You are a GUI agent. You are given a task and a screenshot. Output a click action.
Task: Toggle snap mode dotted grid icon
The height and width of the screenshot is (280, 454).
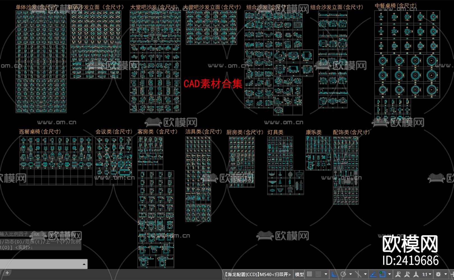(318, 274)
